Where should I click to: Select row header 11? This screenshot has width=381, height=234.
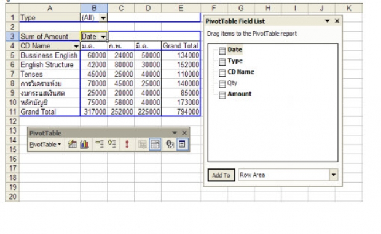[12, 111]
